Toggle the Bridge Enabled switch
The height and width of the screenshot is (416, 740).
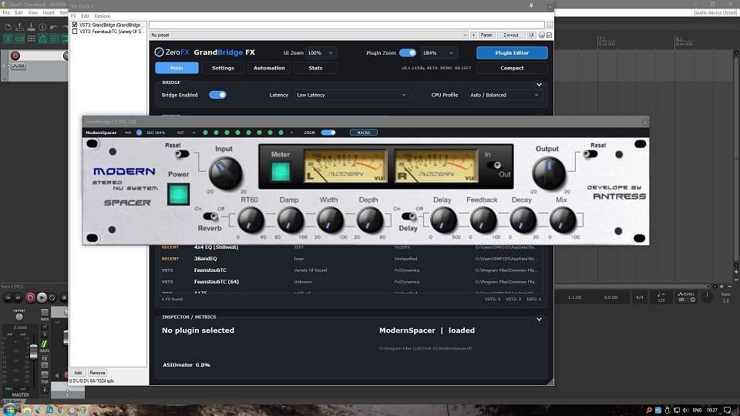(x=217, y=95)
